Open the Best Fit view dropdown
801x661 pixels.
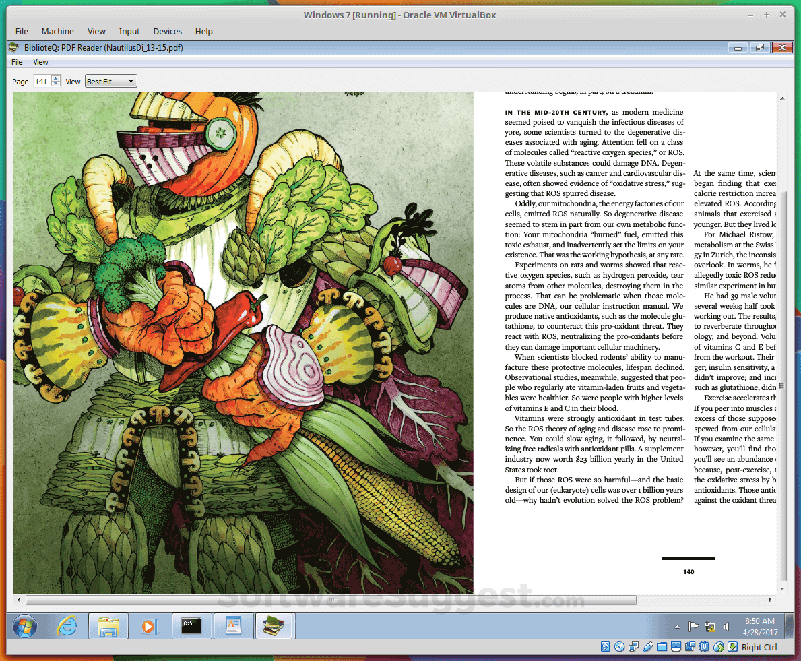(110, 81)
